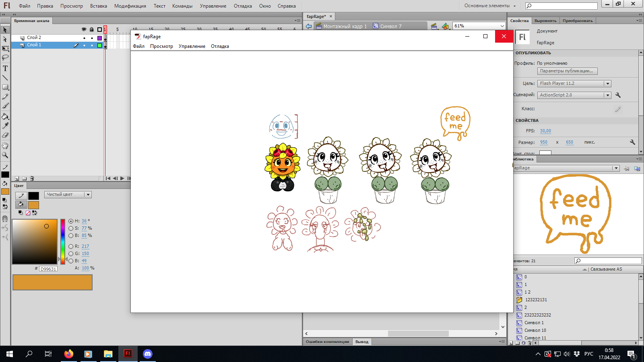Click the new layer icon in timeline
This screenshot has width=644, height=362.
(x=17, y=178)
